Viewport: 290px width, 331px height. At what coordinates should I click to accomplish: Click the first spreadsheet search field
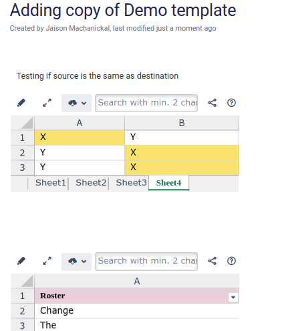146,103
